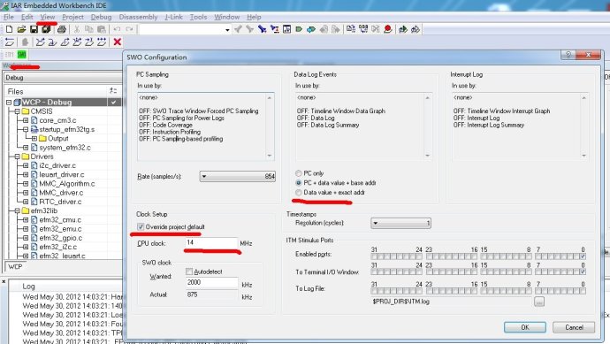Image resolution: width=610 pixels, height=344 pixels.
Task: Uncheck Override project default checkbox
Action: click(x=141, y=226)
